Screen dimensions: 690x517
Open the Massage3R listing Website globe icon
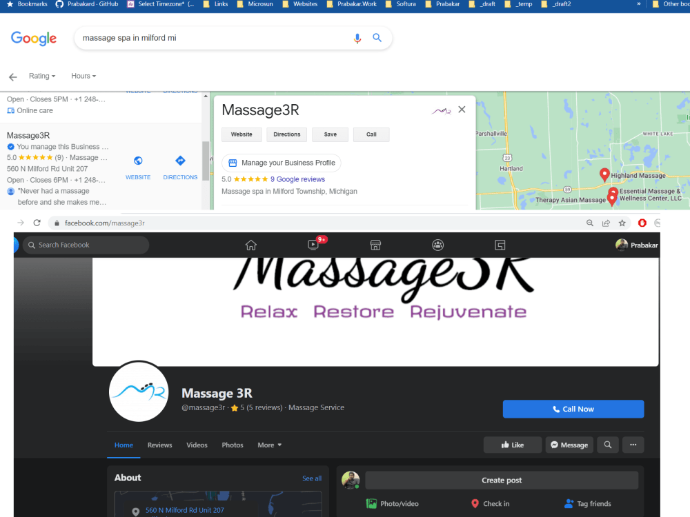[x=138, y=161]
